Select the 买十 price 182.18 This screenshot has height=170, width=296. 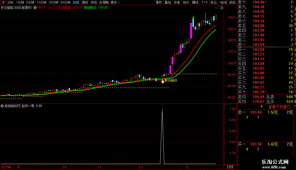(259, 92)
